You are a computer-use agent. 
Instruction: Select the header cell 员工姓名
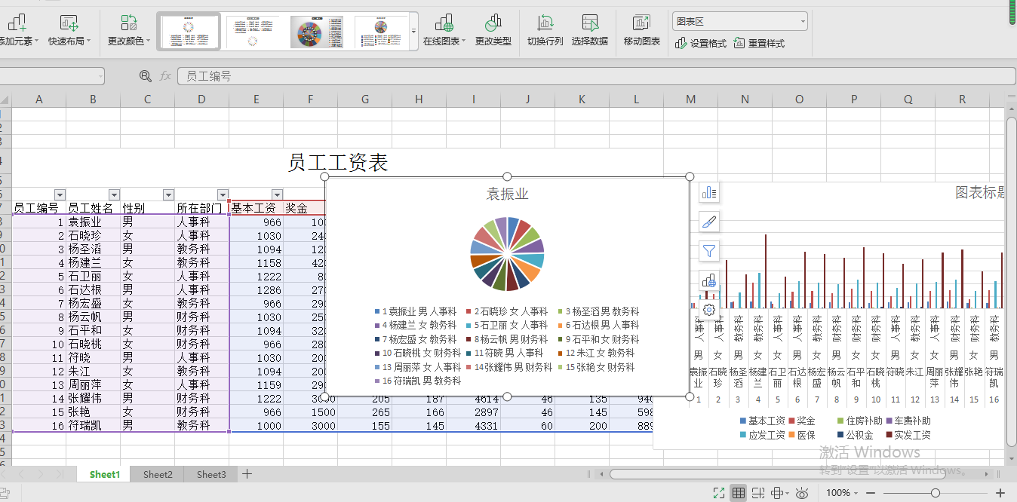[93, 208]
